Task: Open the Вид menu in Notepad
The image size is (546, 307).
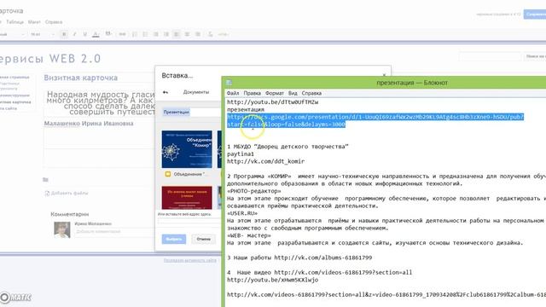Action: click(x=293, y=93)
